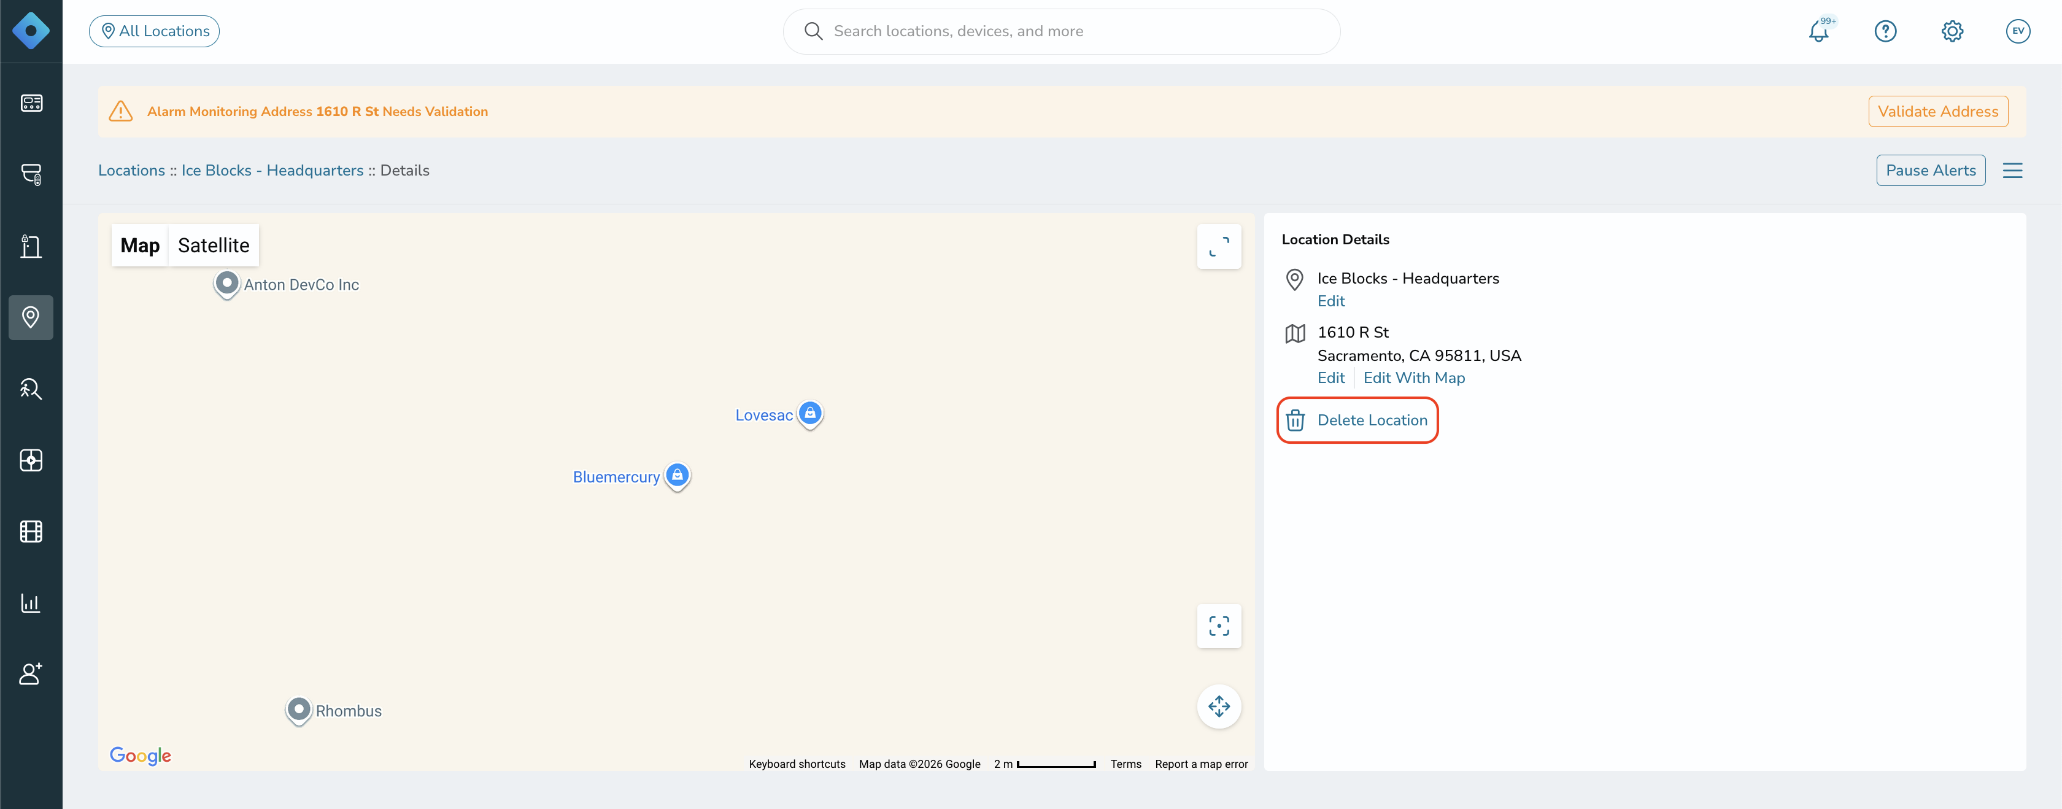Viewport: 2062px width, 809px height.
Task: Click the map pan arrows control
Action: pos(1219,706)
